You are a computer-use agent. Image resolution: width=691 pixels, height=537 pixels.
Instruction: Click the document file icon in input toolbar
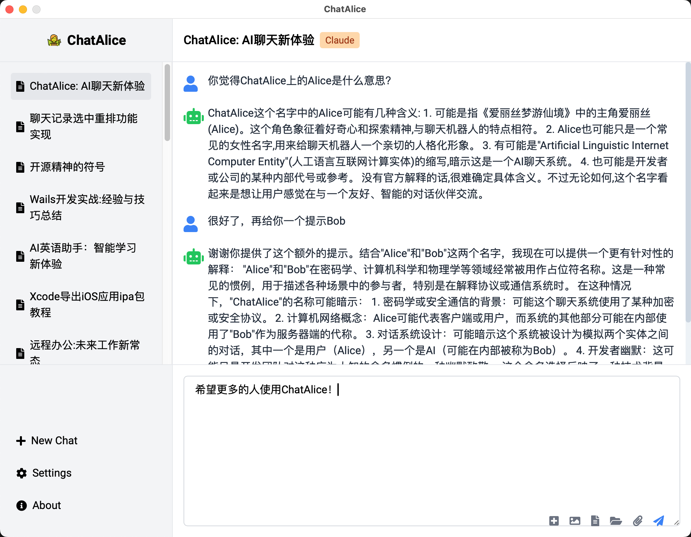click(595, 521)
